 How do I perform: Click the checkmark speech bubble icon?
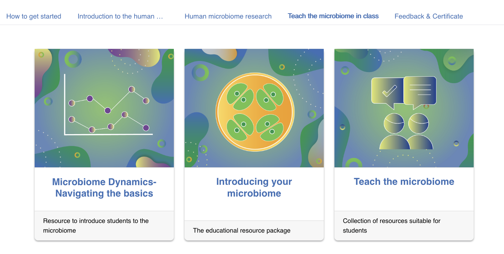(x=387, y=91)
